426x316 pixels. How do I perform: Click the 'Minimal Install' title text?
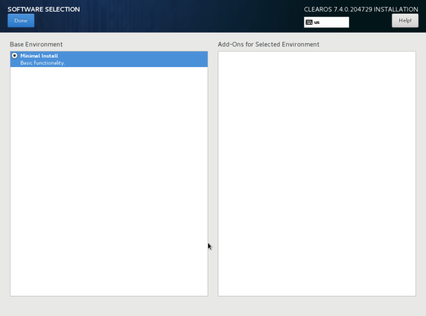(x=39, y=56)
